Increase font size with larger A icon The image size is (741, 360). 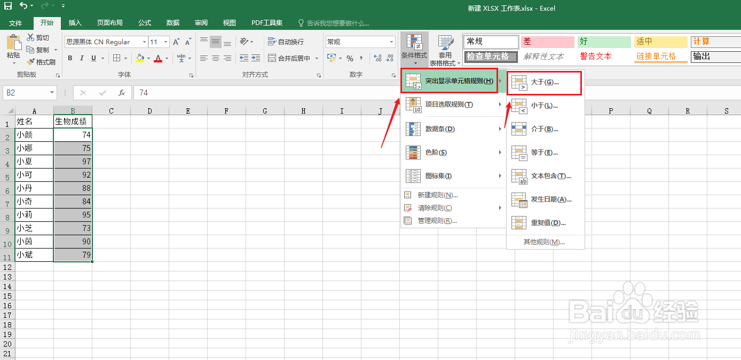point(177,42)
